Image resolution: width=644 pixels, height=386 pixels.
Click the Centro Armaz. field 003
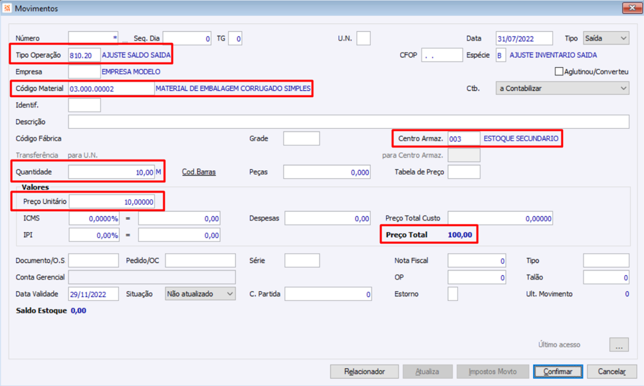tap(464, 139)
